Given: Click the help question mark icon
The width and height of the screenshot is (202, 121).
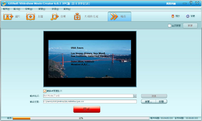Looking at the screenshot, I should (191, 3).
